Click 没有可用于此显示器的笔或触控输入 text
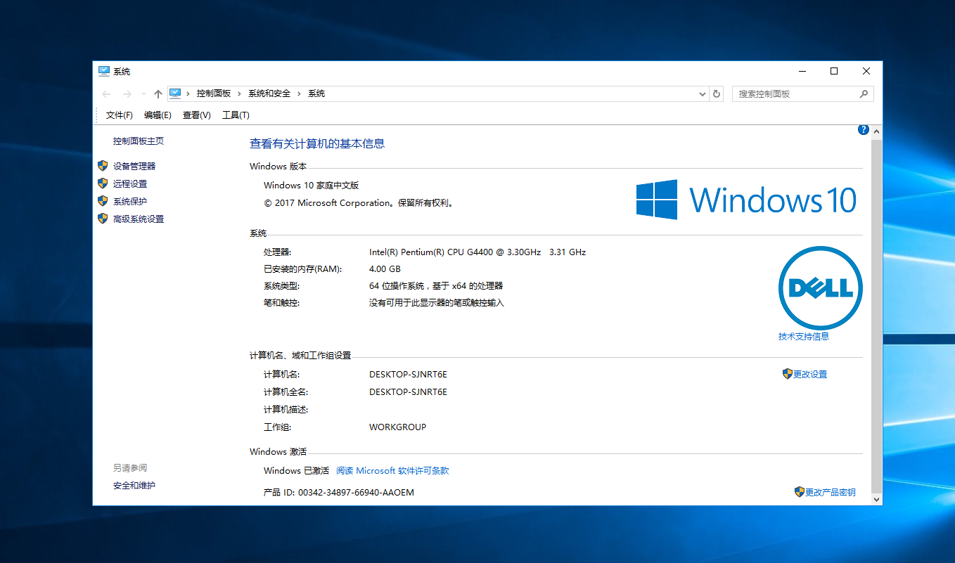 coord(437,303)
